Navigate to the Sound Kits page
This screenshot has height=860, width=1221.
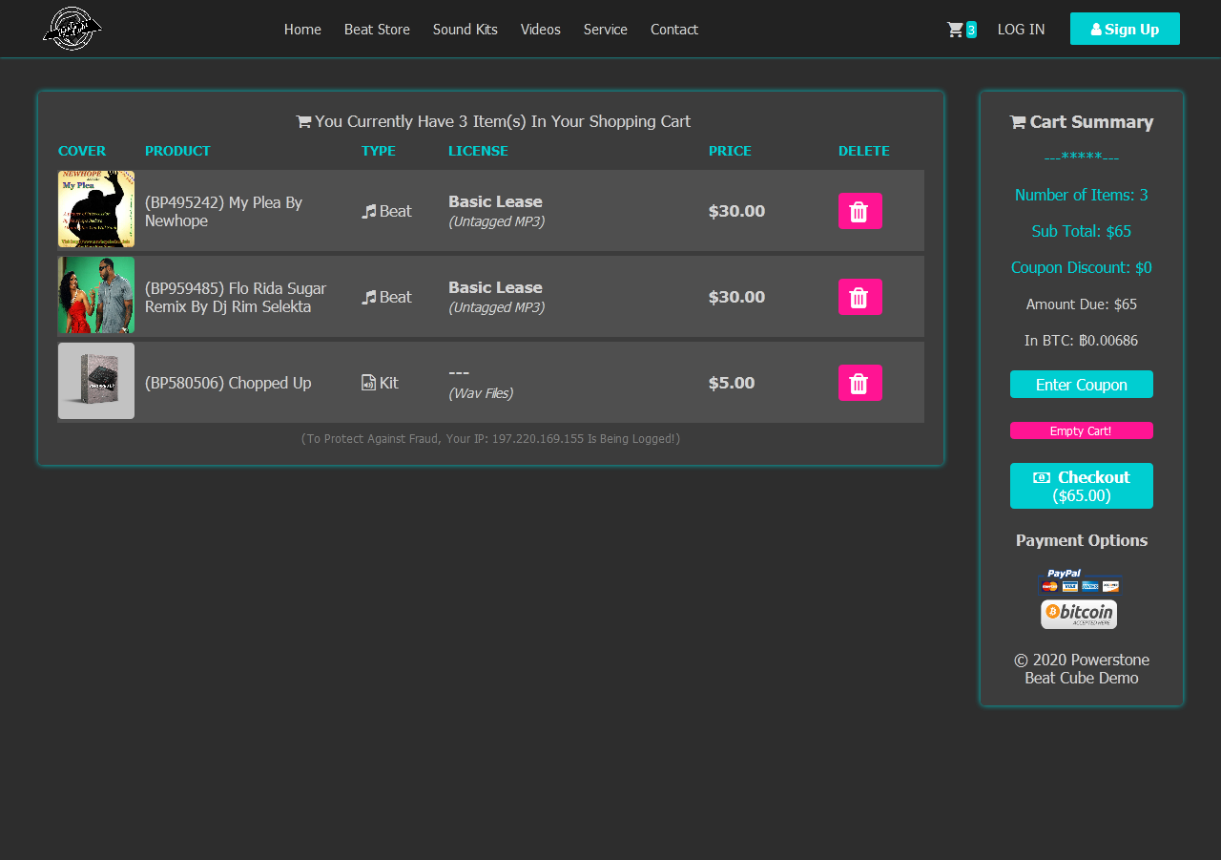point(465,30)
